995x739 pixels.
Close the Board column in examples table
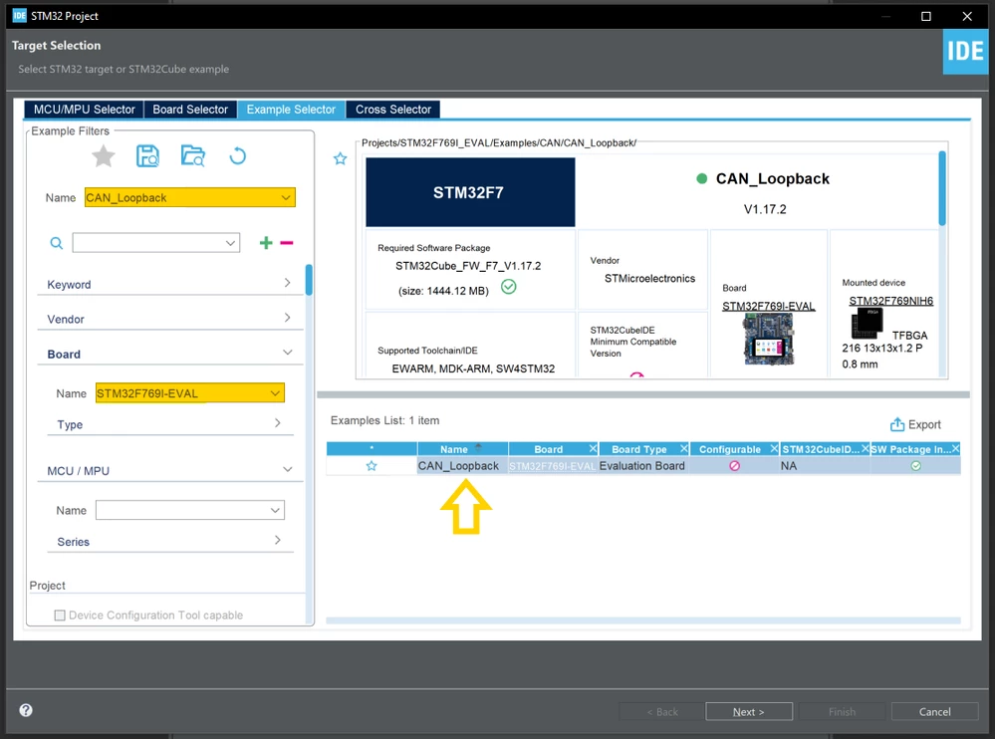coord(593,449)
